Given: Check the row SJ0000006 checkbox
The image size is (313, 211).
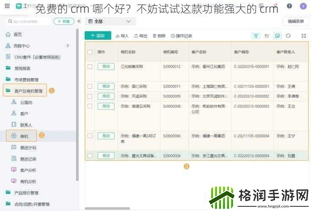Looking at the screenshot, I should 90,136.
